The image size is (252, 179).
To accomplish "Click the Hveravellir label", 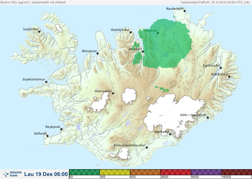I will point(103,91).
